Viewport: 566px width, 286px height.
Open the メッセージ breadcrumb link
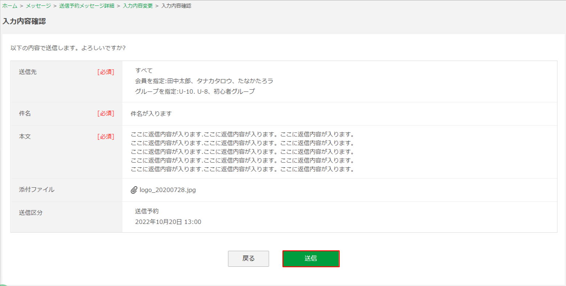tap(38, 6)
